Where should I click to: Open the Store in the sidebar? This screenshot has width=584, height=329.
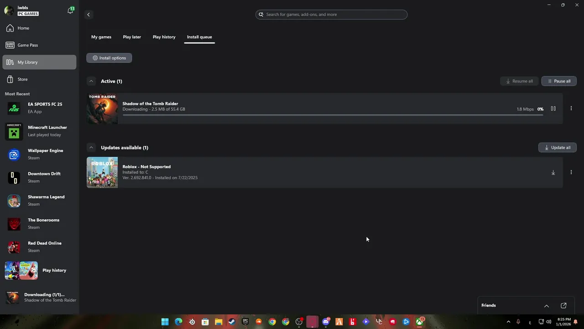[39, 79]
